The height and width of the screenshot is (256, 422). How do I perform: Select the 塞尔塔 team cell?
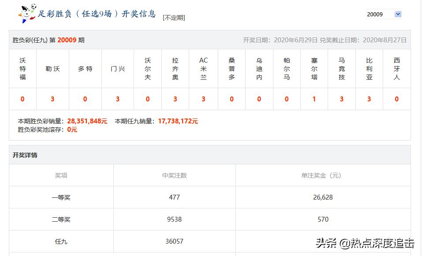pyautogui.click(x=314, y=69)
